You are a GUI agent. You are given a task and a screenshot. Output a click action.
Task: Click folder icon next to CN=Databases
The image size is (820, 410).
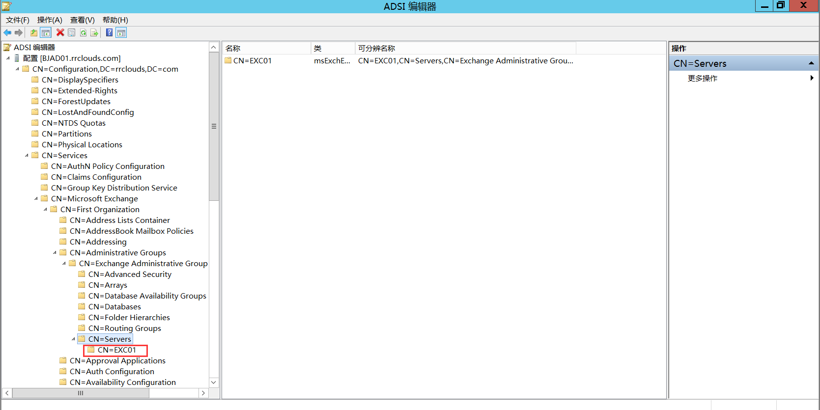pos(82,306)
